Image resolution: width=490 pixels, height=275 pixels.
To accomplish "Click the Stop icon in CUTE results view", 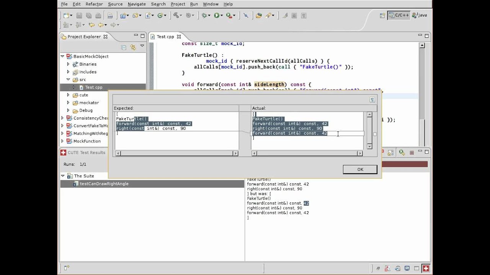I will click(x=412, y=152).
